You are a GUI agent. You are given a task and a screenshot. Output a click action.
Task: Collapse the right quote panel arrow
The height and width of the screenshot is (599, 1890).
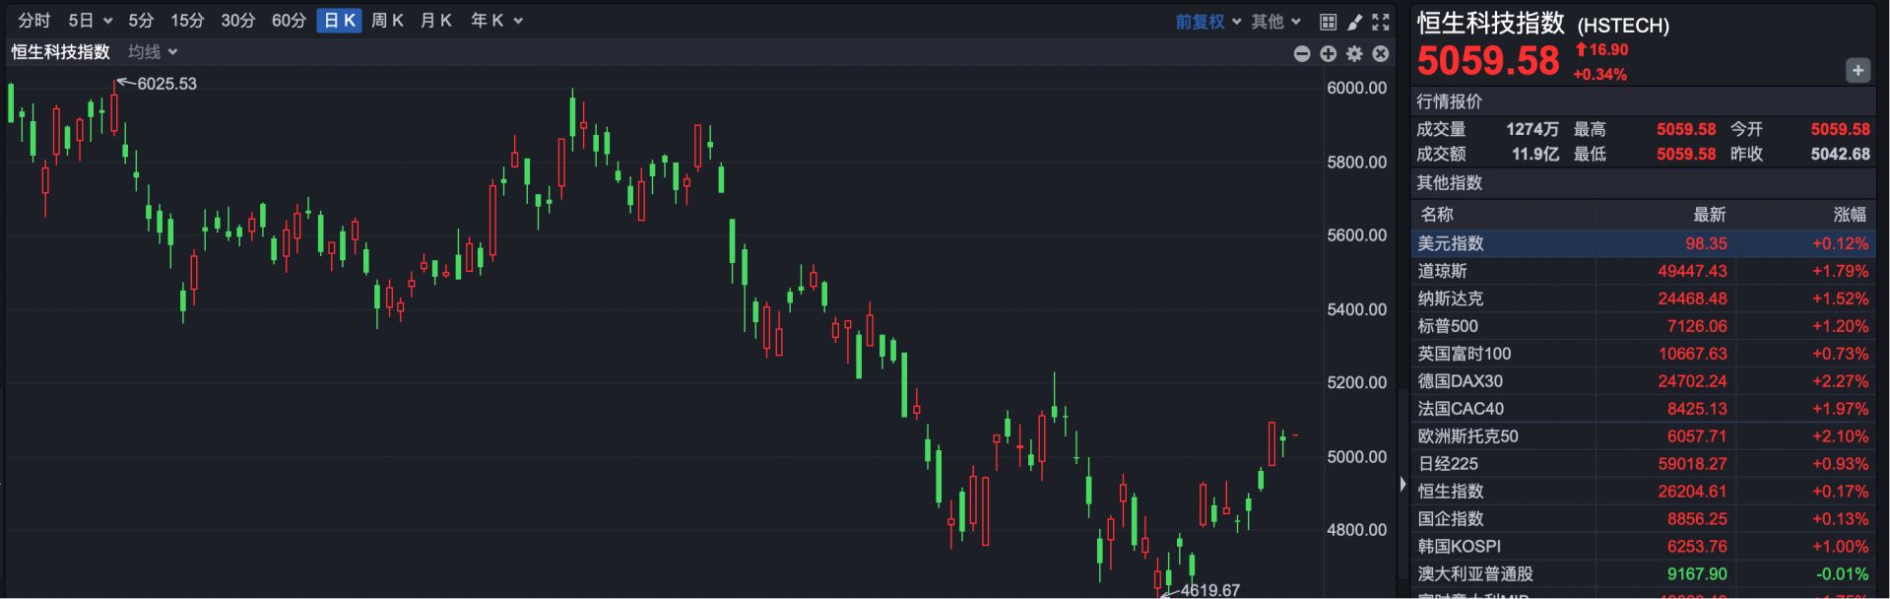point(1402,484)
